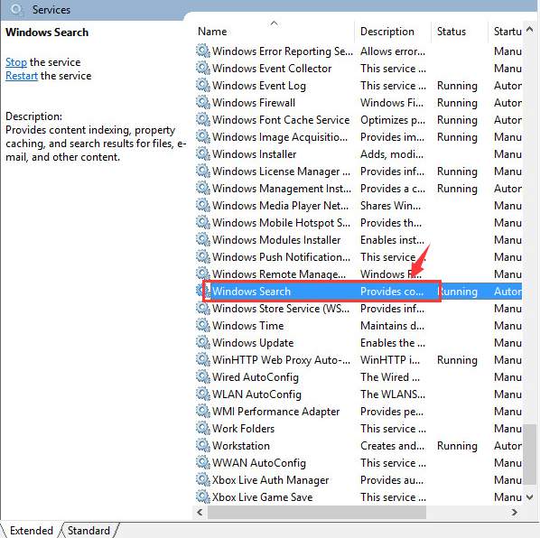Click the gear icon beside Windows Firewall

click(203, 102)
